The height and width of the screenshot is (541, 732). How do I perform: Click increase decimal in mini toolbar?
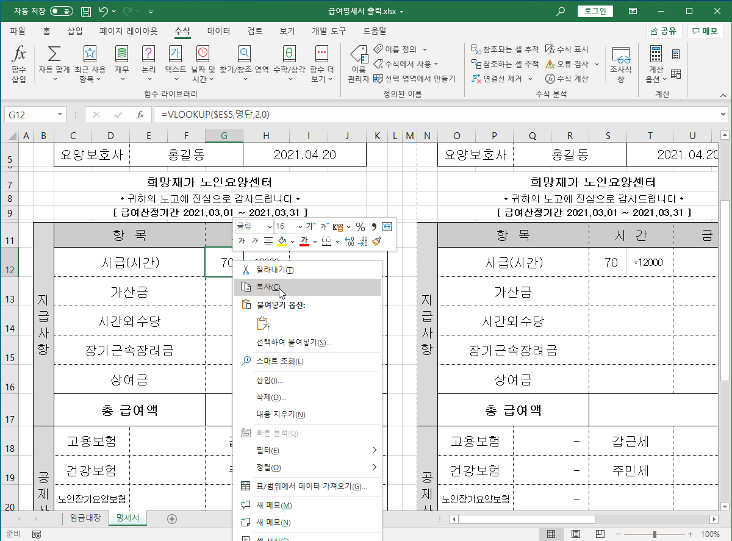pos(350,242)
